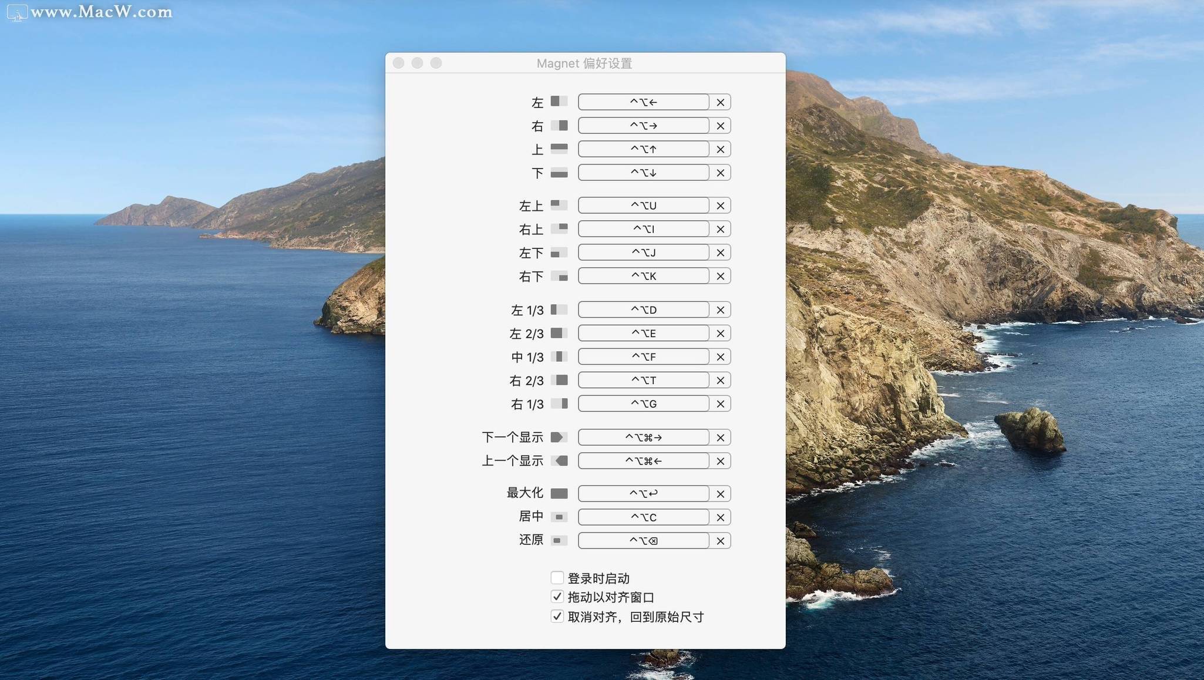
Task: Delete the 下一个显示 shortcut
Action: point(720,437)
